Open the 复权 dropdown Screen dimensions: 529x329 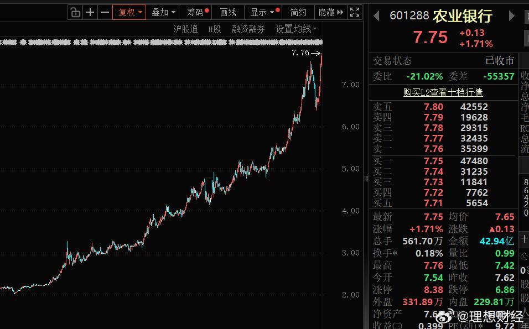[x=129, y=13]
